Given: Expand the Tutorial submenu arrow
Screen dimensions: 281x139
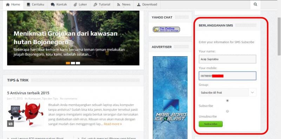Looking at the screenshot, I should point(102,7).
